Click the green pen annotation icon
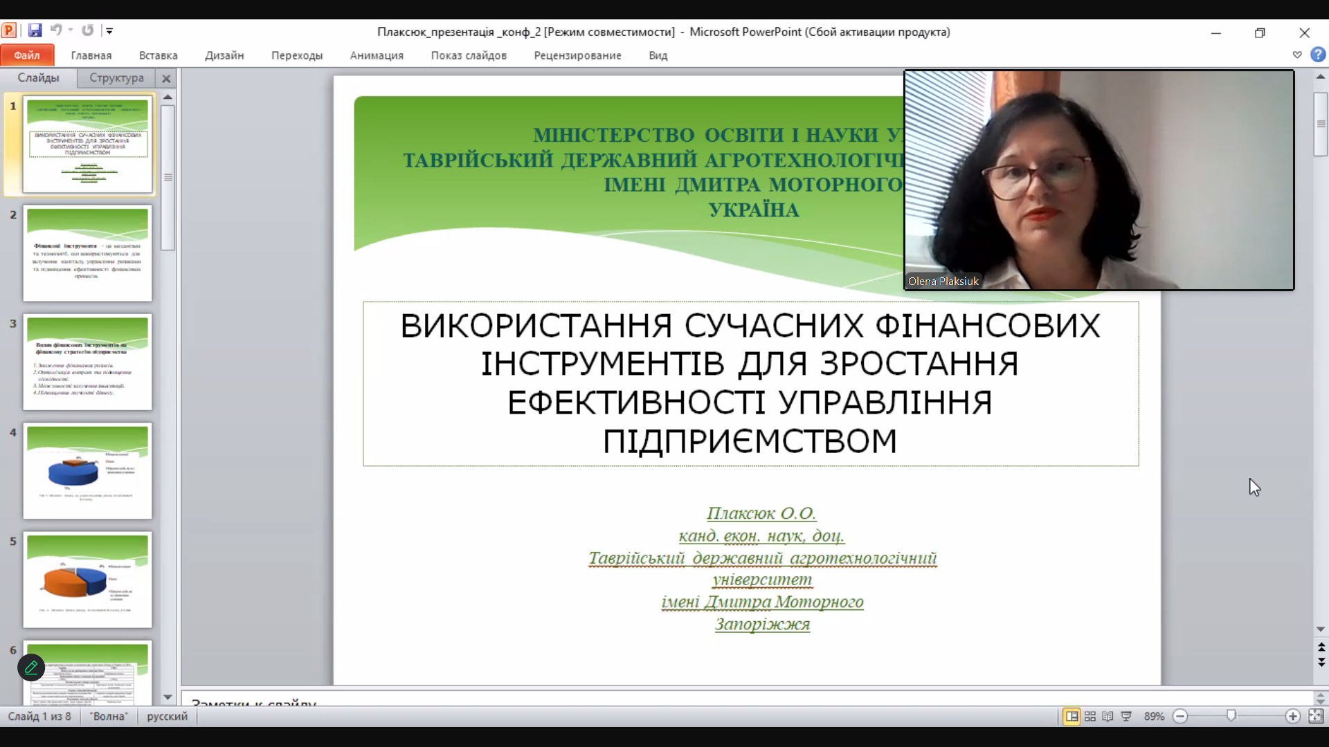The image size is (1329, 747). click(30, 667)
